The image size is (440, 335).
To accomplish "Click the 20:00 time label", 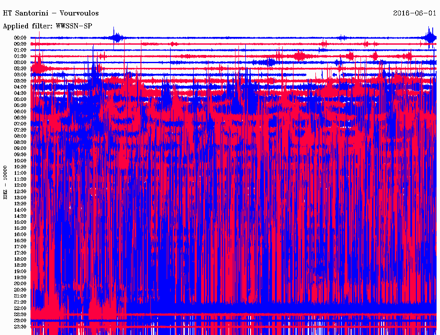I will [x=20, y=283].
